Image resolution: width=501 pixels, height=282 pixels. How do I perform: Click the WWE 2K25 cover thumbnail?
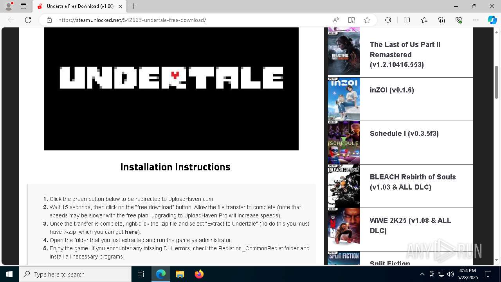344,230
